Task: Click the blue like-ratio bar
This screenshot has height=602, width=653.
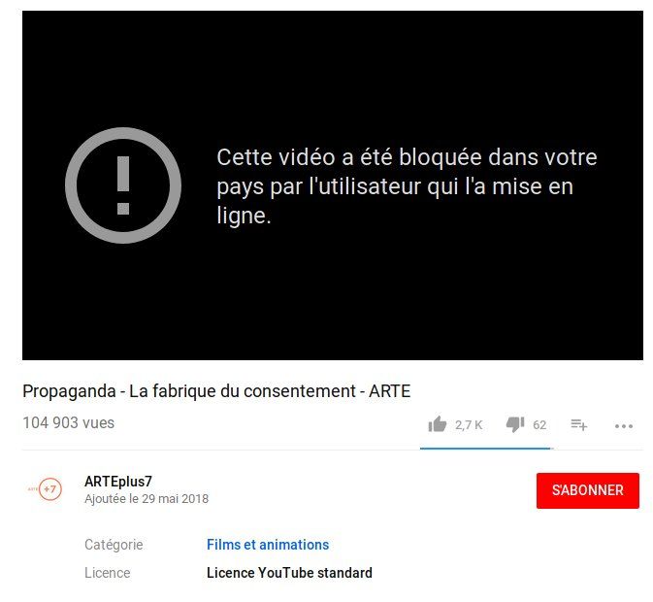Action: (485, 449)
